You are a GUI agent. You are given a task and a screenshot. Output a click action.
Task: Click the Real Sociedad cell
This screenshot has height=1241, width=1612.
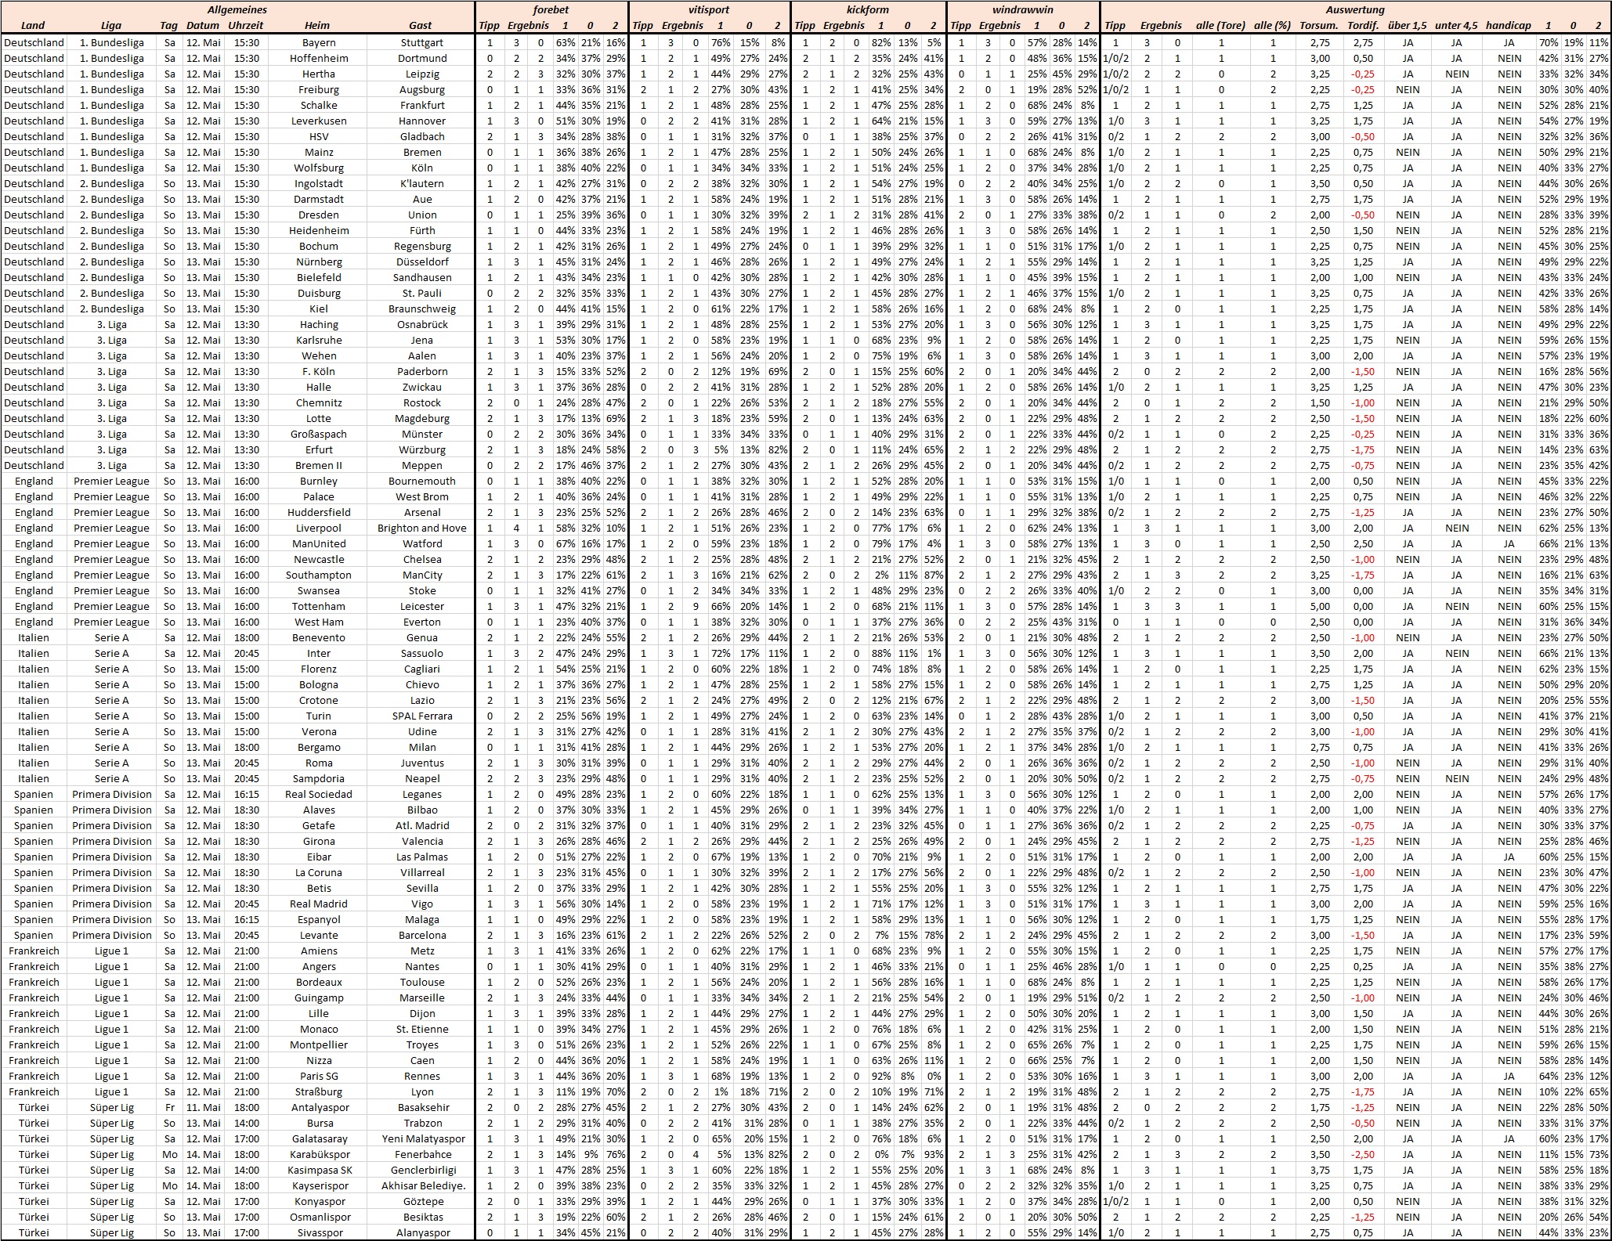click(x=318, y=794)
